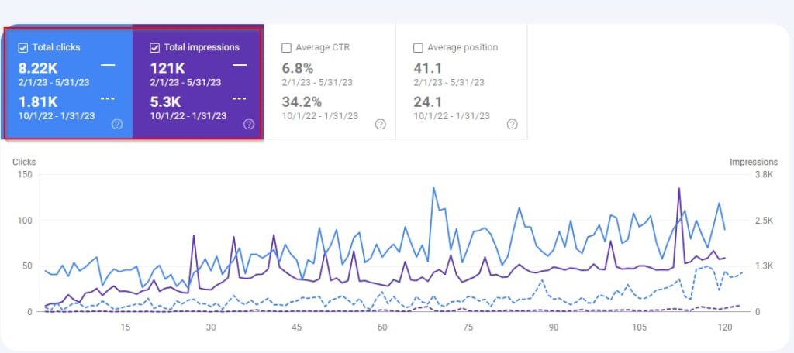794x353 pixels.
Task: Open help icon in Total impressions card
Action: coord(249,124)
